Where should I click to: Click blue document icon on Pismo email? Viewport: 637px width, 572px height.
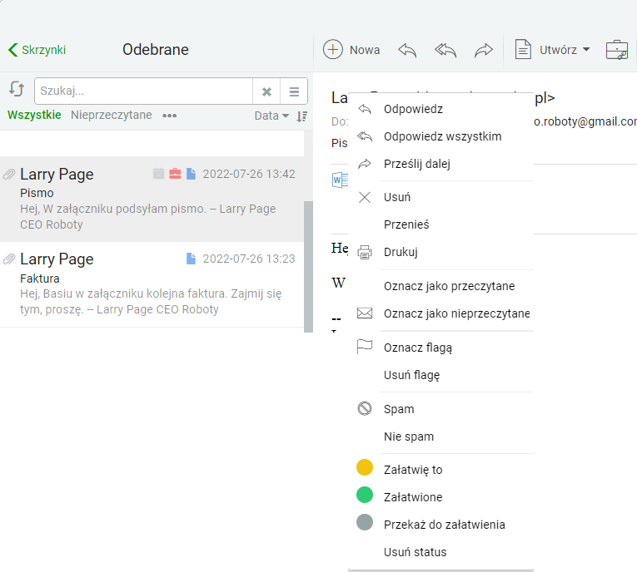point(191,174)
